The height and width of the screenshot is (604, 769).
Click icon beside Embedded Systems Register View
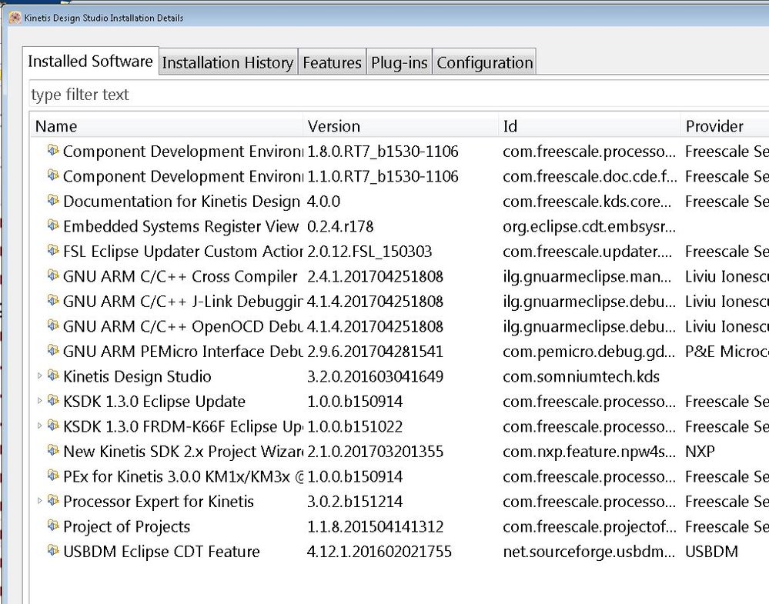point(53,225)
